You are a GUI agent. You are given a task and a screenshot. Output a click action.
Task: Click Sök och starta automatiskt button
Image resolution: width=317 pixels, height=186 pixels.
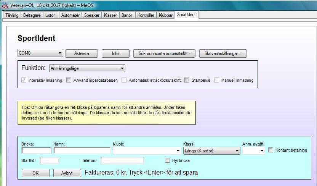(164, 53)
